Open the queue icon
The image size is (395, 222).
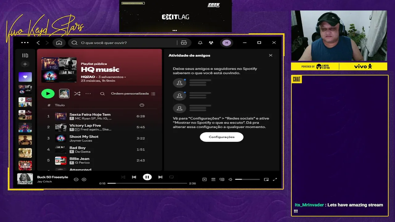point(213,179)
